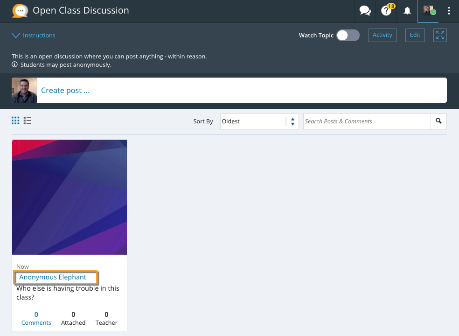459x336 pixels.
Task: Open the user profile avatar menu
Action: 429,11
